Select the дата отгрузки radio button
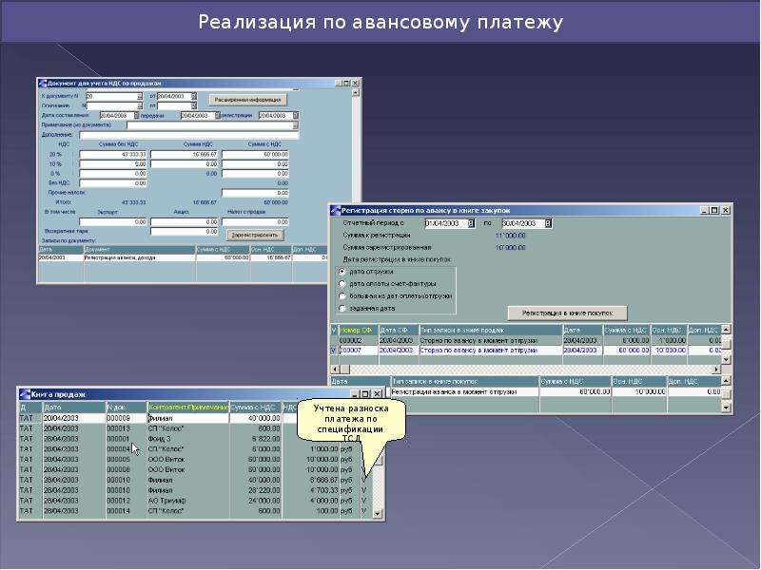761x570 pixels. [x=342, y=272]
